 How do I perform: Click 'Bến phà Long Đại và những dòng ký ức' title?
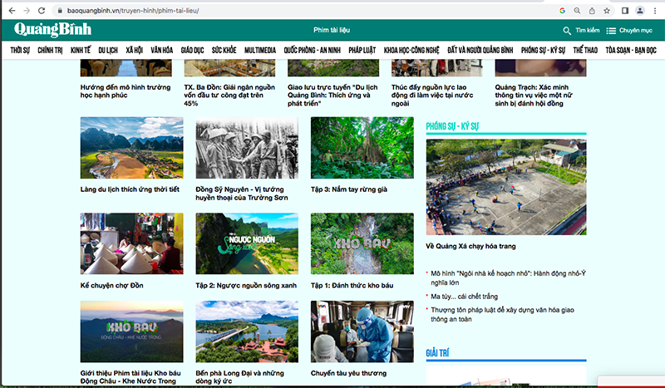[x=239, y=377]
